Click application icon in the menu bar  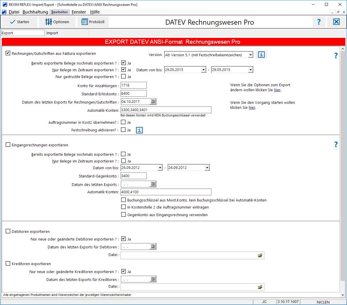tap(4, 12)
